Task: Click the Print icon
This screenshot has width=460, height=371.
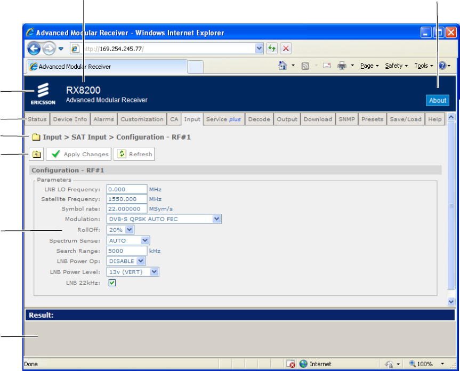Action: point(342,66)
